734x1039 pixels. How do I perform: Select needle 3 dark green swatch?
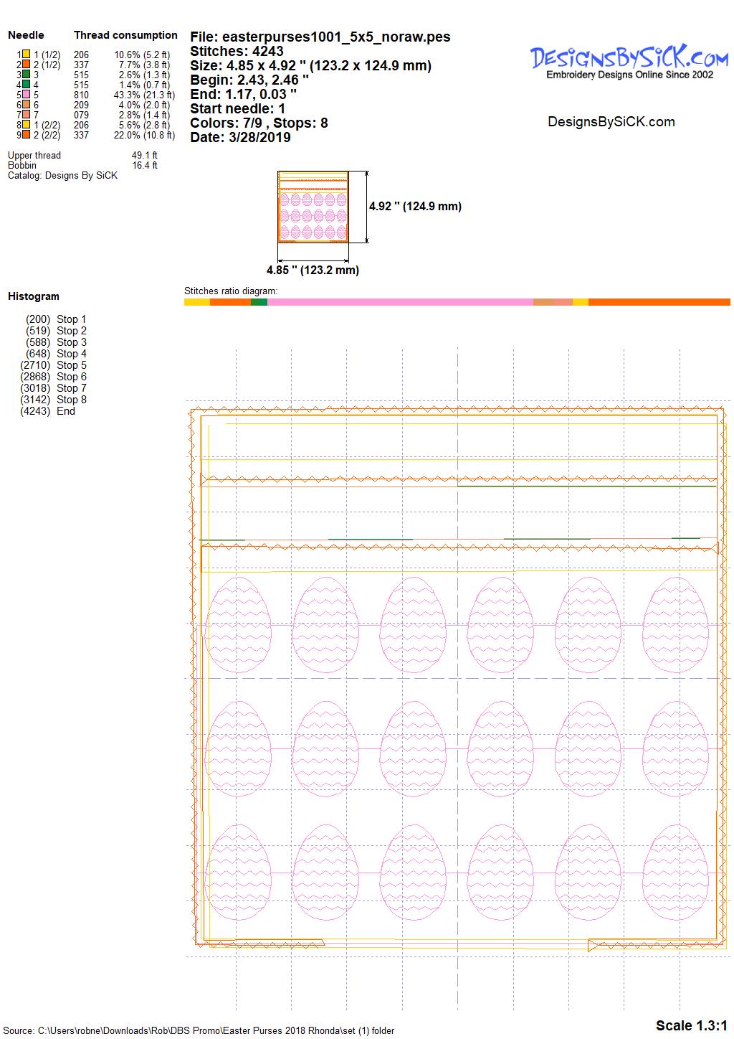click(x=26, y=75)
